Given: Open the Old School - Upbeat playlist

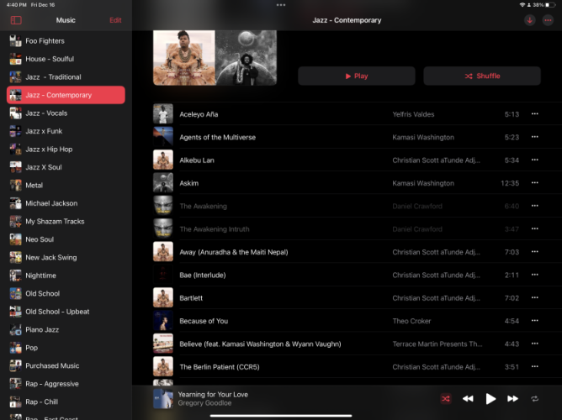Looking at the screenshot, I should (66, 312).
